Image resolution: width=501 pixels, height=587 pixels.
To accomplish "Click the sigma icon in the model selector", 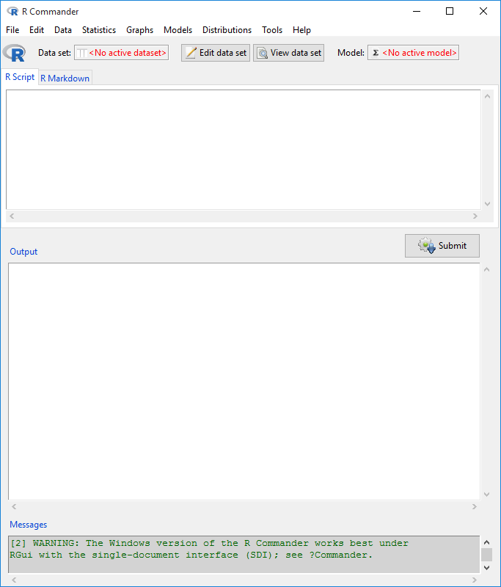I will (x=376, y=53).
